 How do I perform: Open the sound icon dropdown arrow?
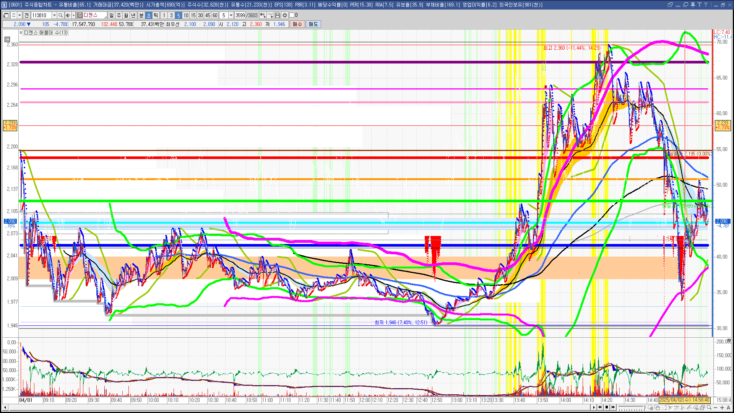tap(73, 15)
